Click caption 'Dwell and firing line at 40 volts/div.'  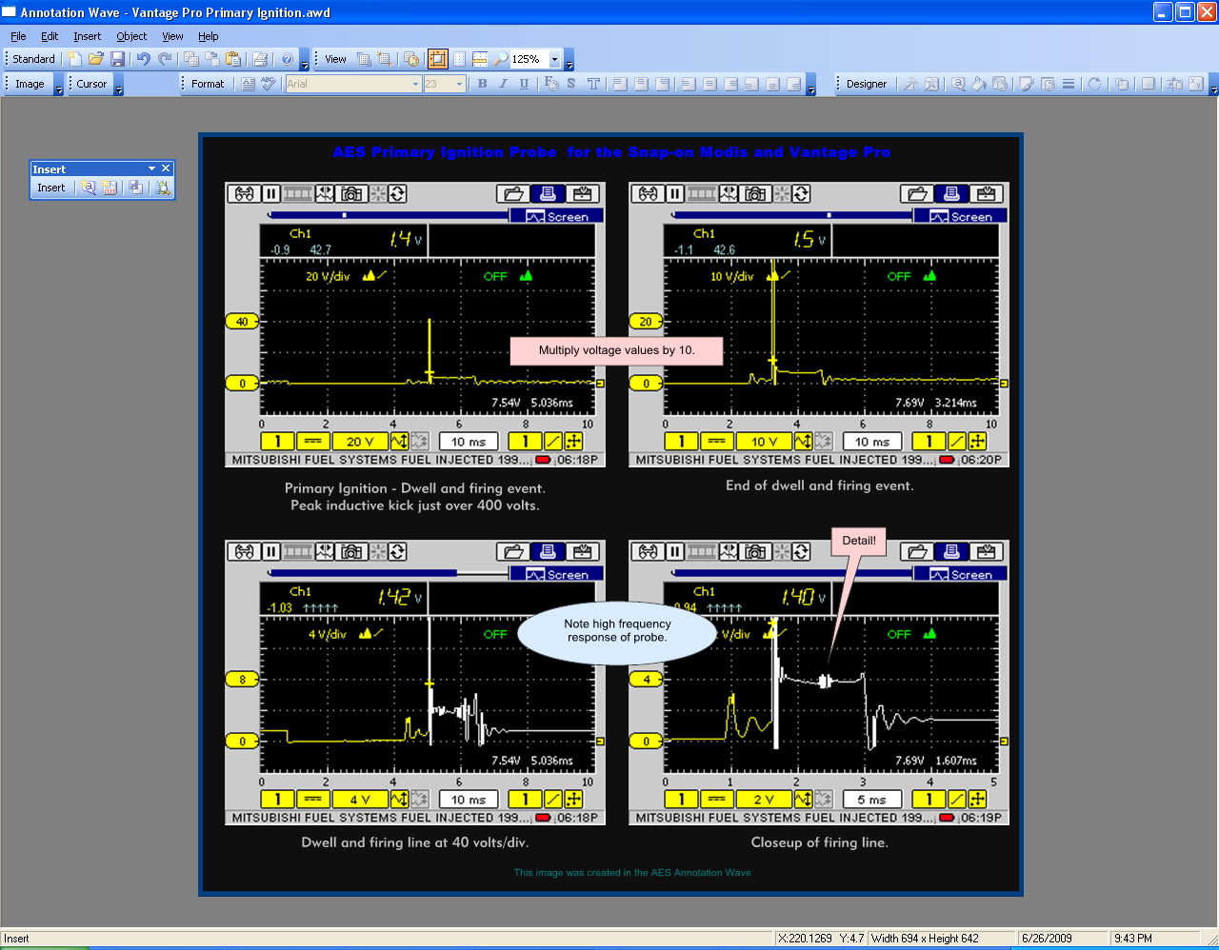415,842
